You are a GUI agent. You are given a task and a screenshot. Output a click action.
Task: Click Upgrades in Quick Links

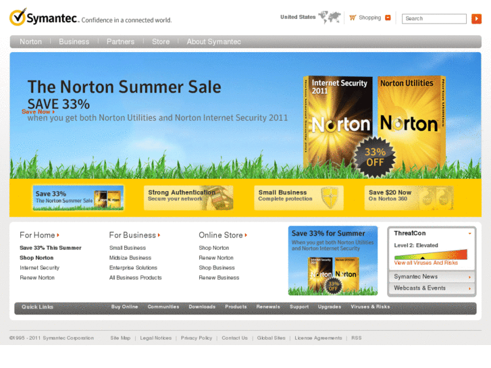pos(330,307)
